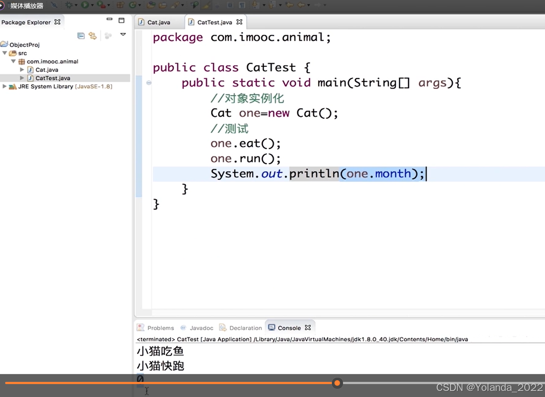
Task: Maximize the Package Explorer view
Action: click(x=122, y=20)
